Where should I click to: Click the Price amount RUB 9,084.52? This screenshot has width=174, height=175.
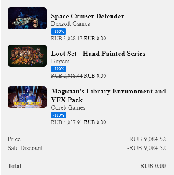pyautogui.click(x=148, y=139)
